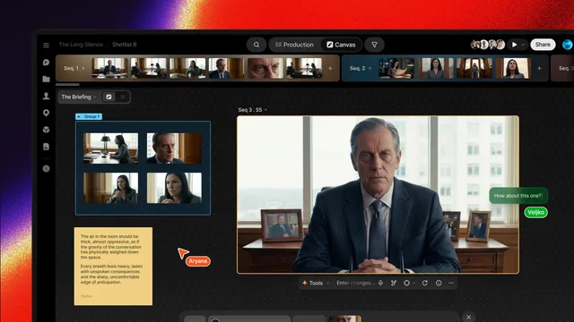Open Seq 3 . S5 shot dropdown

tap(253, 109)
